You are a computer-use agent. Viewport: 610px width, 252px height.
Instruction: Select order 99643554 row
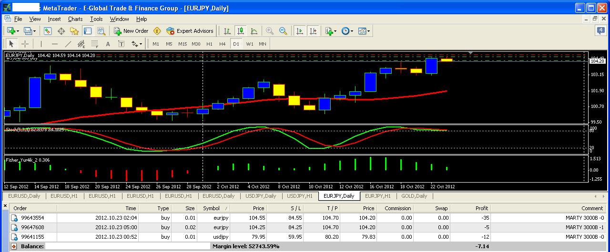[x=309, y=218]
